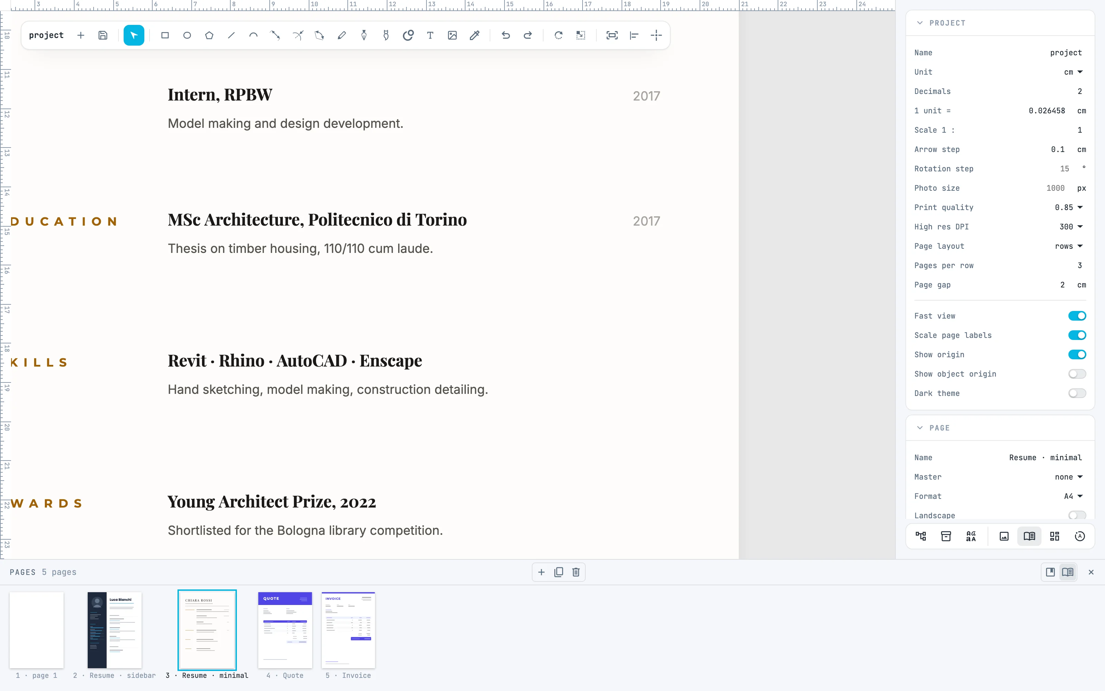Open the High res DPI dropdown
This screenshot has width=1105, height=691.
1071,227
